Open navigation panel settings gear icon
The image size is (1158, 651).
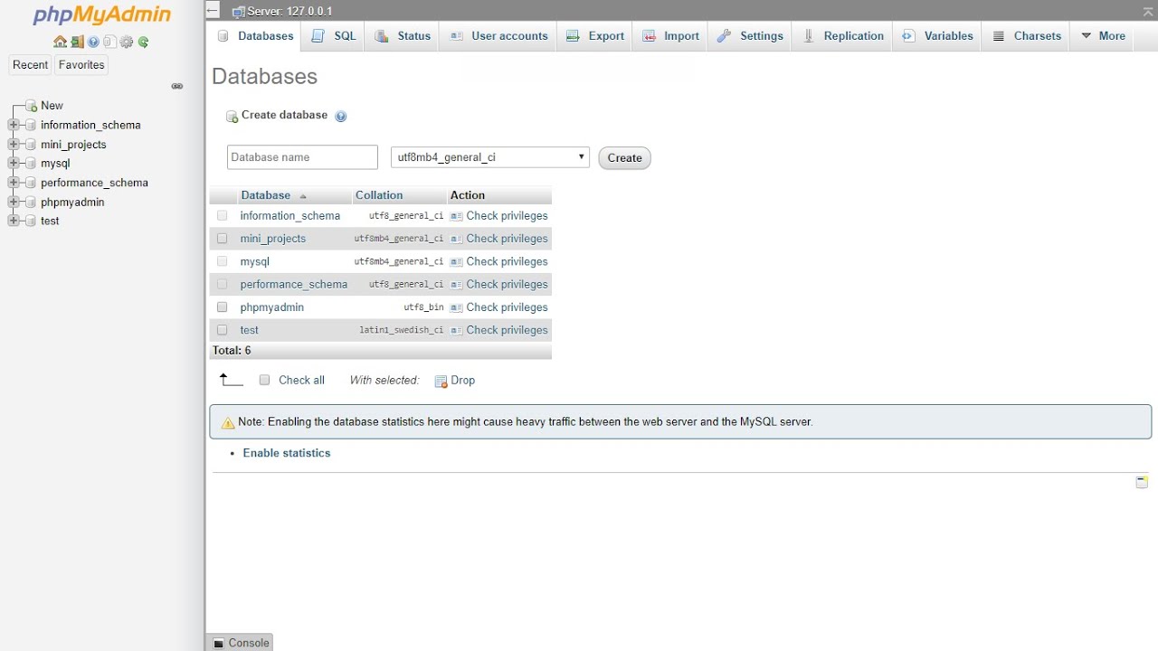(x=127, y=42)
